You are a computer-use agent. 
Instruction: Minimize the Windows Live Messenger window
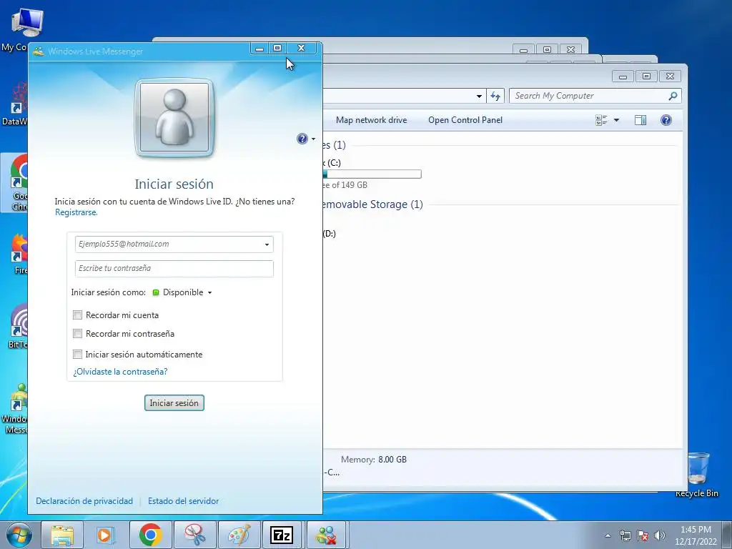pos(259,48)
